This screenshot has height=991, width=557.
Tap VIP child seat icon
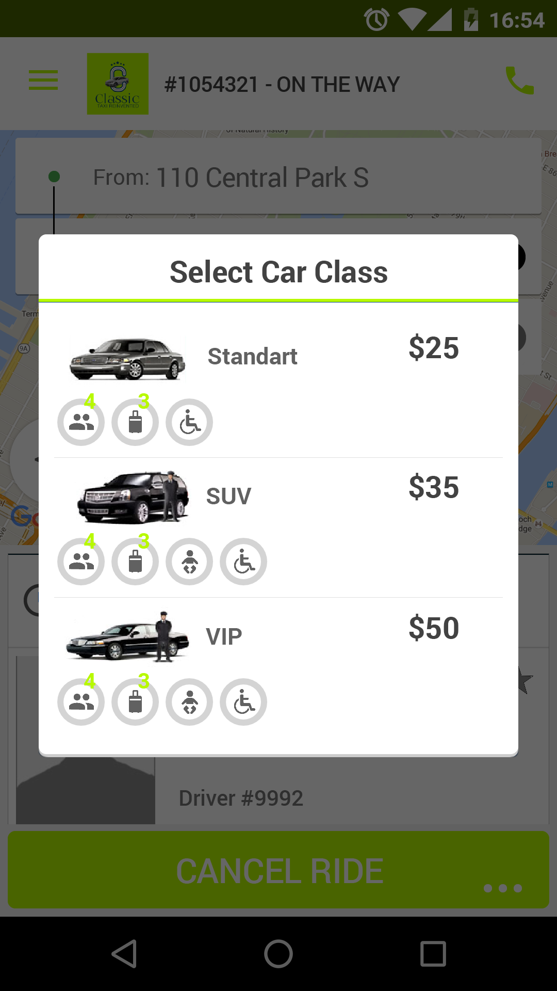[x=189, y=702]
